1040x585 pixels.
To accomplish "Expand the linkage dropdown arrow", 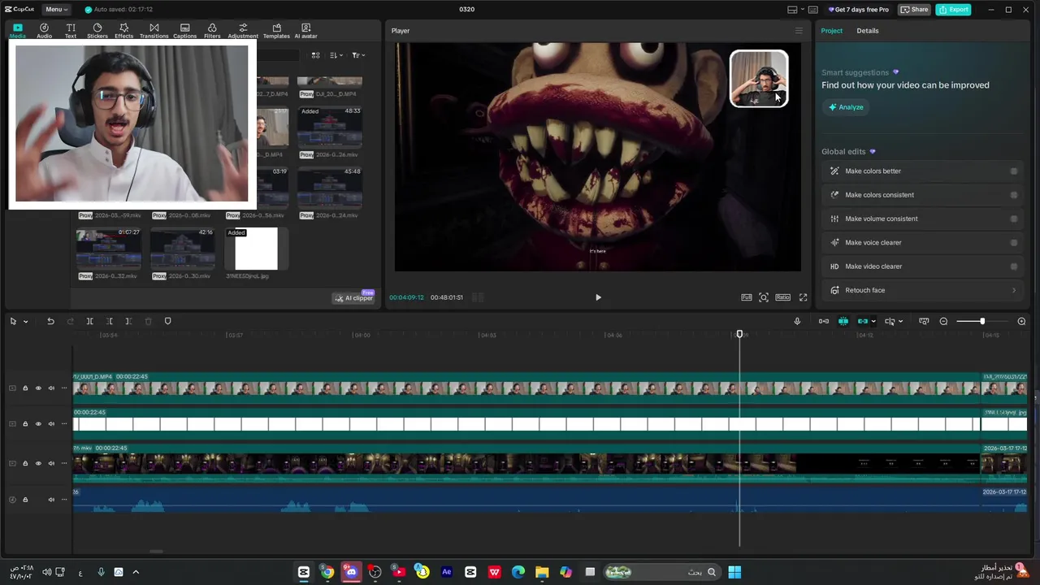I will [x=873, y=322].
